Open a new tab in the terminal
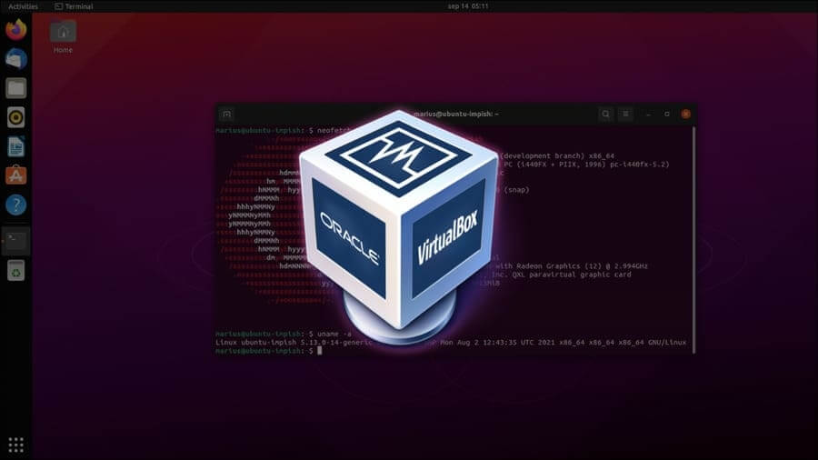Image resolution: width=818 pixels, height=460 pixels. click(x=227, y=115)
